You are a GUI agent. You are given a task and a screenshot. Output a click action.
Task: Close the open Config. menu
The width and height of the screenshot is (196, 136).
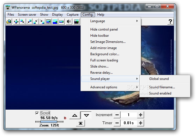point(88,15)
